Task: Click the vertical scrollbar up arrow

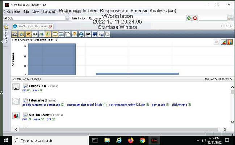Action: pos(232,87)
